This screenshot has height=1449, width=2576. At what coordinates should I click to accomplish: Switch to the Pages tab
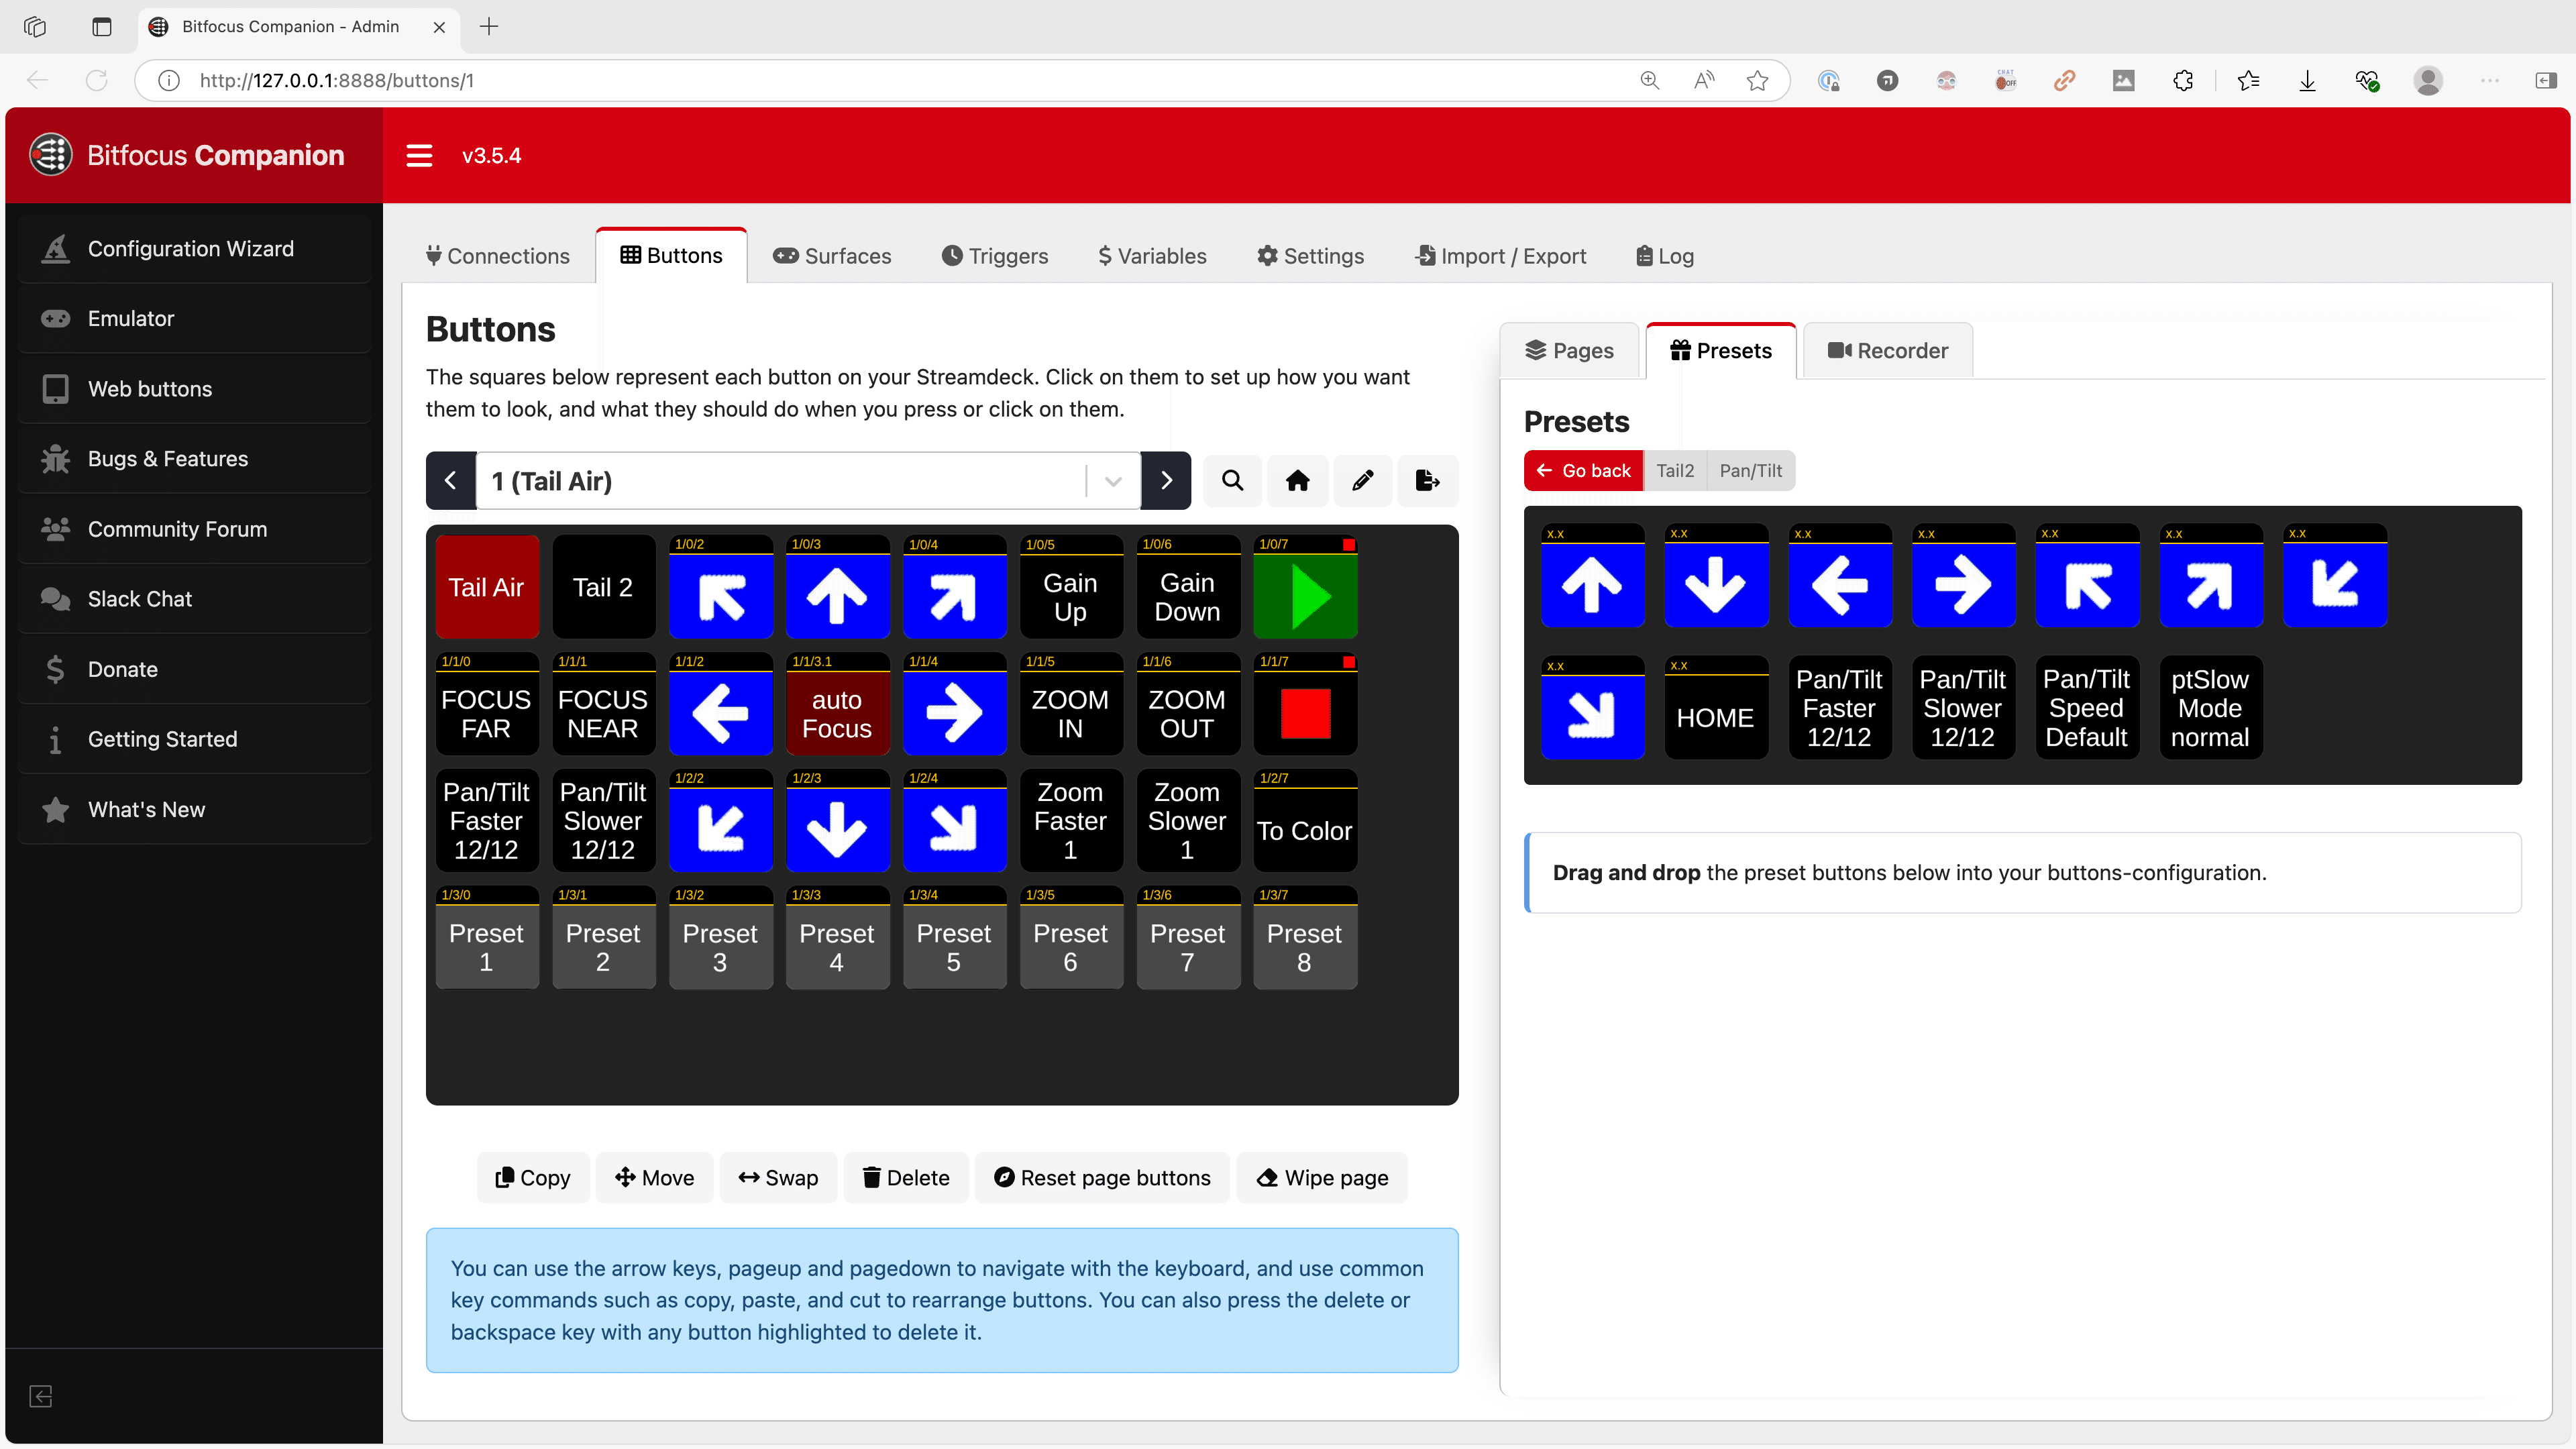1570,350
